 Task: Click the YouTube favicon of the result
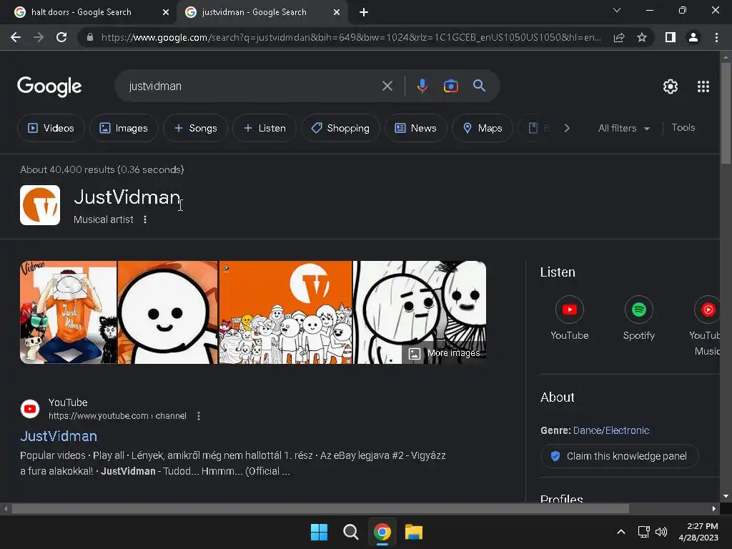click(30, 409)
